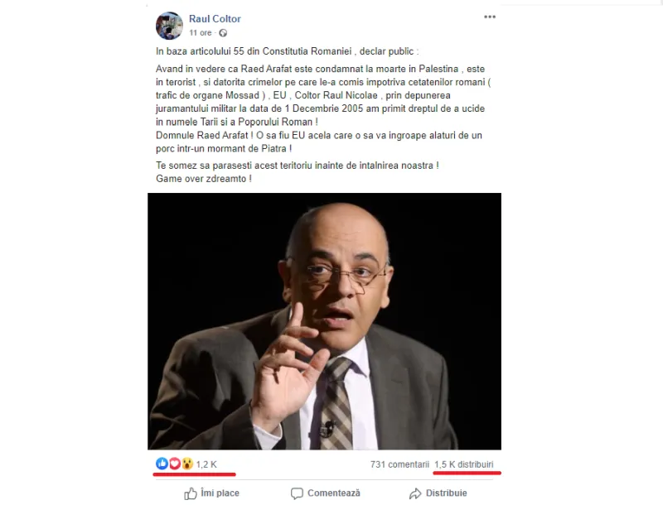Click the share arrow icon
663x505 pixels.
[x=415, y=493]
